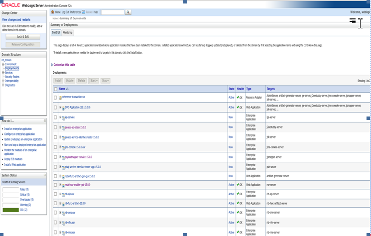The height and width of the screenshot is (236, 371).
Task: Click the DMS Application web app icon
Action: pos(63,109)
